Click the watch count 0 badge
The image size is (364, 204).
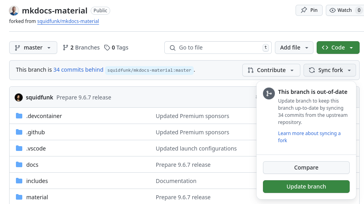pos(359,10)
